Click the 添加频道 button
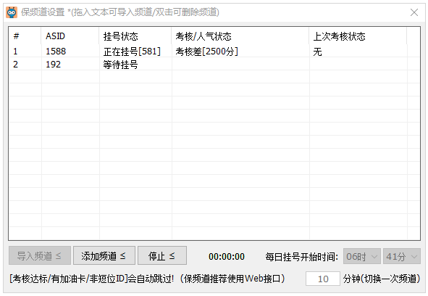The width and height of the screenshot is (428, 296). [104, 255]
